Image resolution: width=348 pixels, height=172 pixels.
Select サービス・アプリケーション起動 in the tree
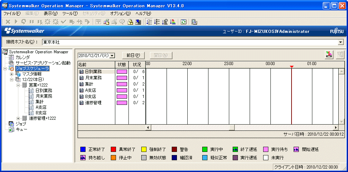pyautogui.click(x=43, y=63)
